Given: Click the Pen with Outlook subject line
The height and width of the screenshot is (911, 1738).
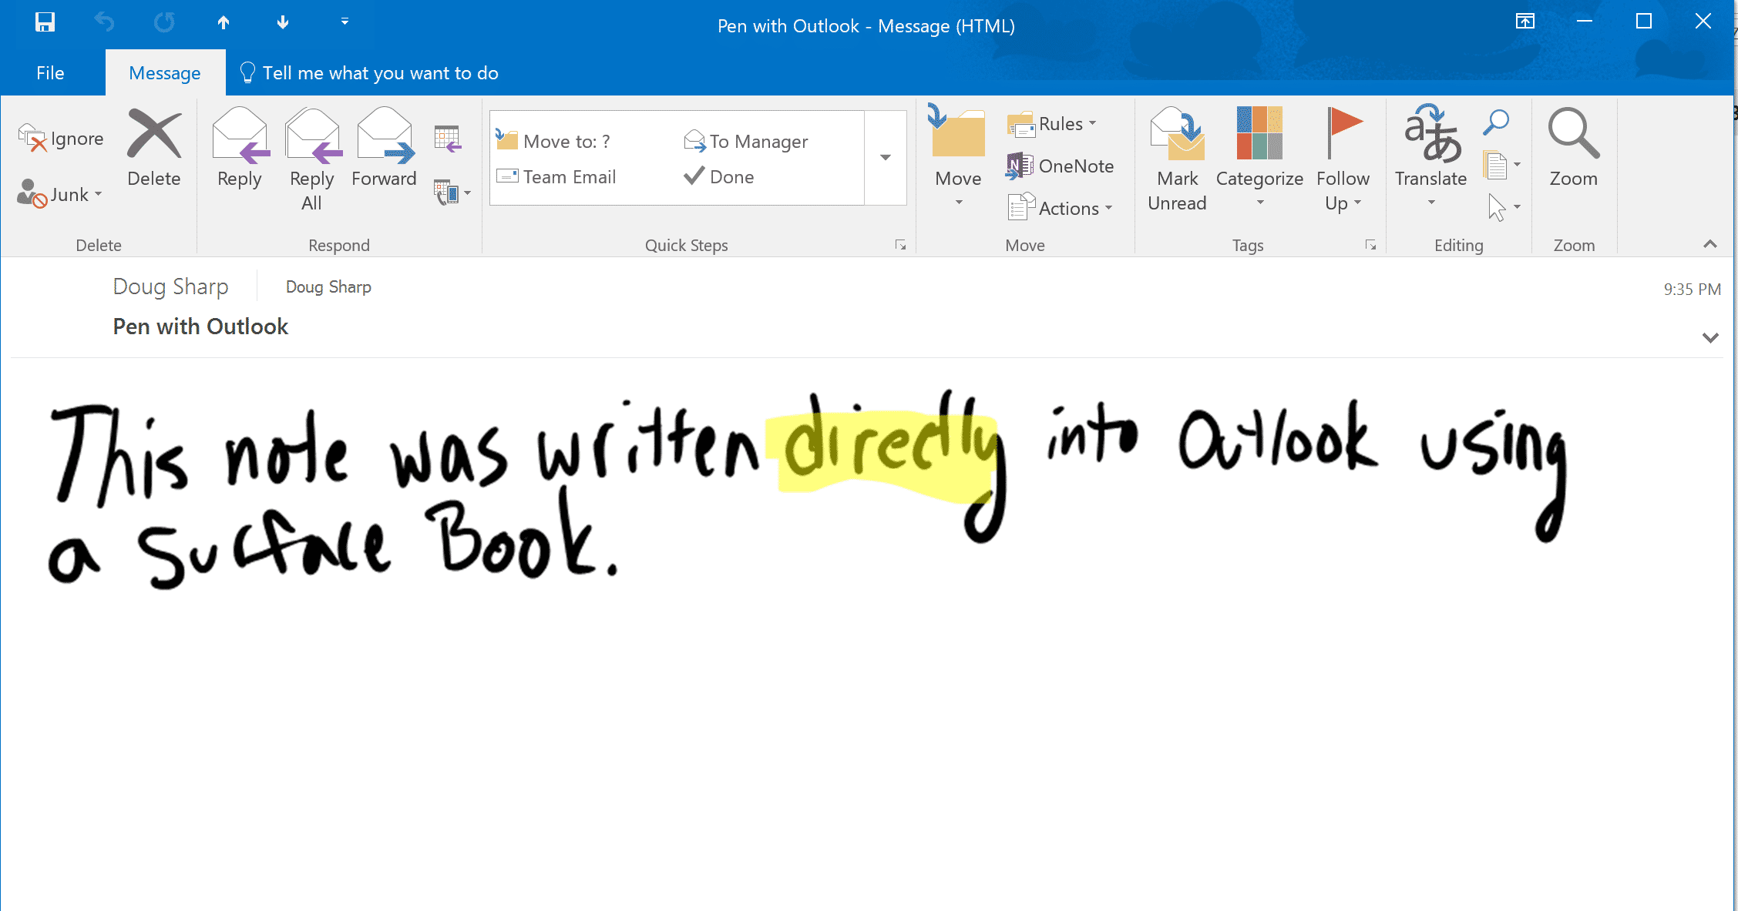Looking at the screenshot, I should (200, 327).
